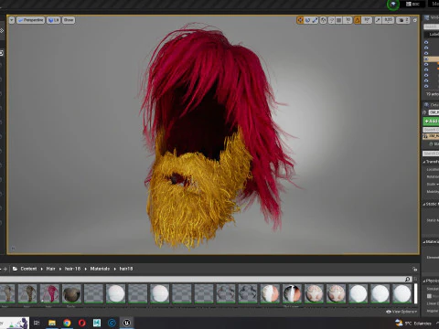Click Materials folder in the breadcrumb
Image resolution: width=439 pixels, height=329 pixels.
pos(100,269)
